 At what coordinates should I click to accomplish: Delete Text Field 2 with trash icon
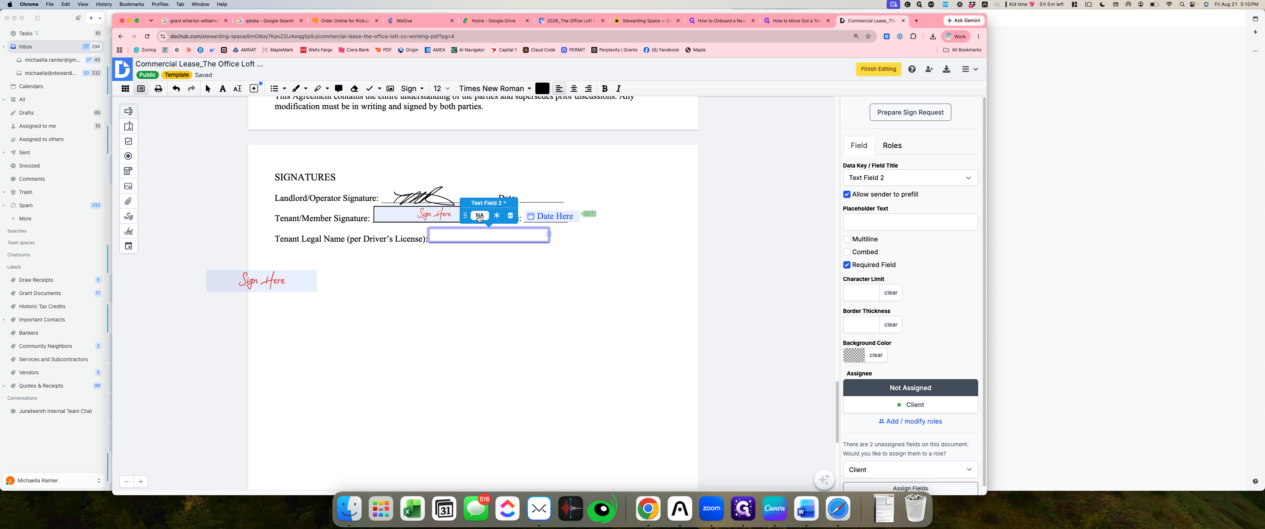pos(510,215)
